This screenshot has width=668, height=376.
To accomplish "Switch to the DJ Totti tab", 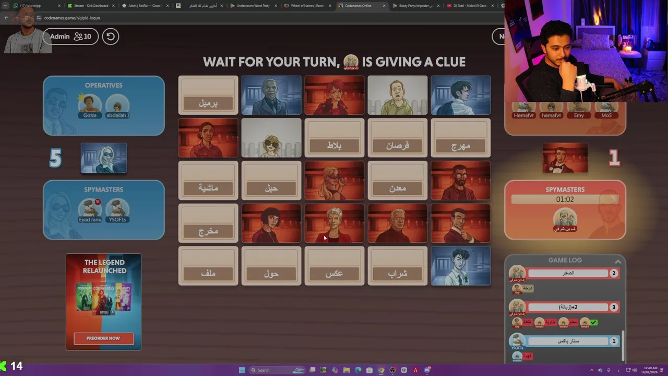I will [470, 6].
